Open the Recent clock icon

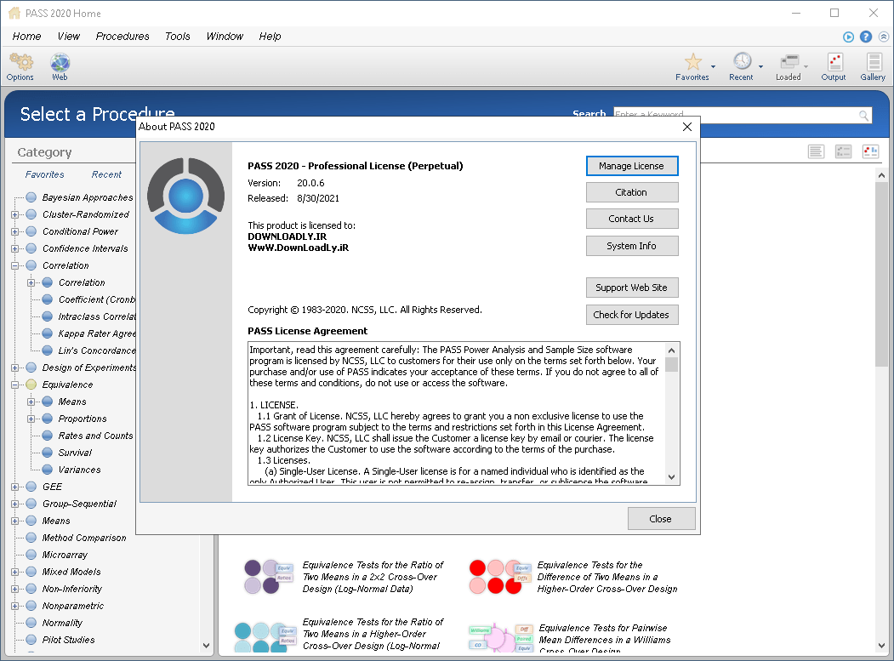742,61
